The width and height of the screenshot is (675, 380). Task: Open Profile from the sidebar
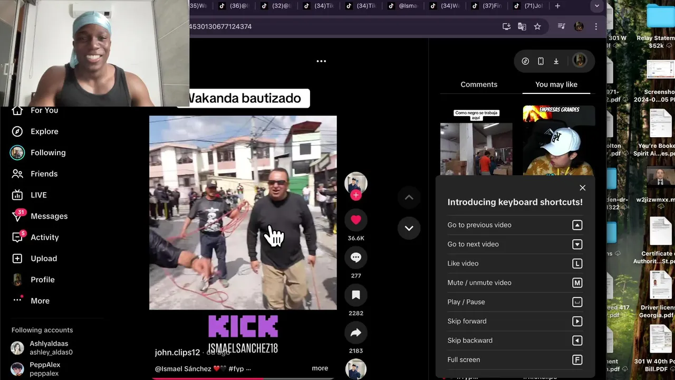[x=33, y=279]
